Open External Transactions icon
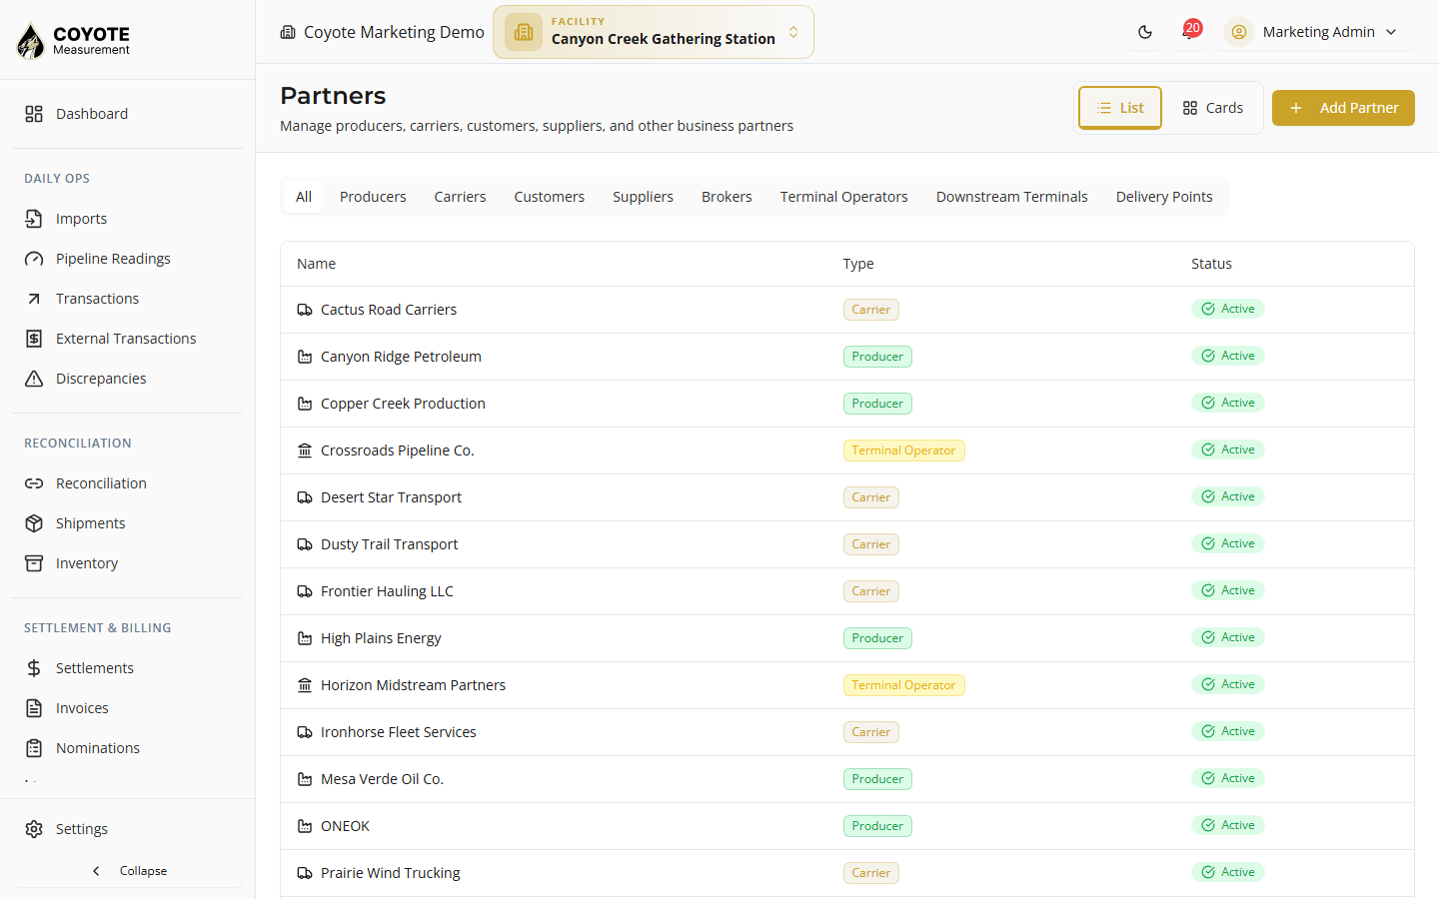 coord(34,339)
